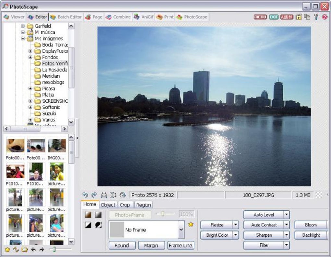Click the red MENU icon
331x257 pixels.
coord(260,17)
